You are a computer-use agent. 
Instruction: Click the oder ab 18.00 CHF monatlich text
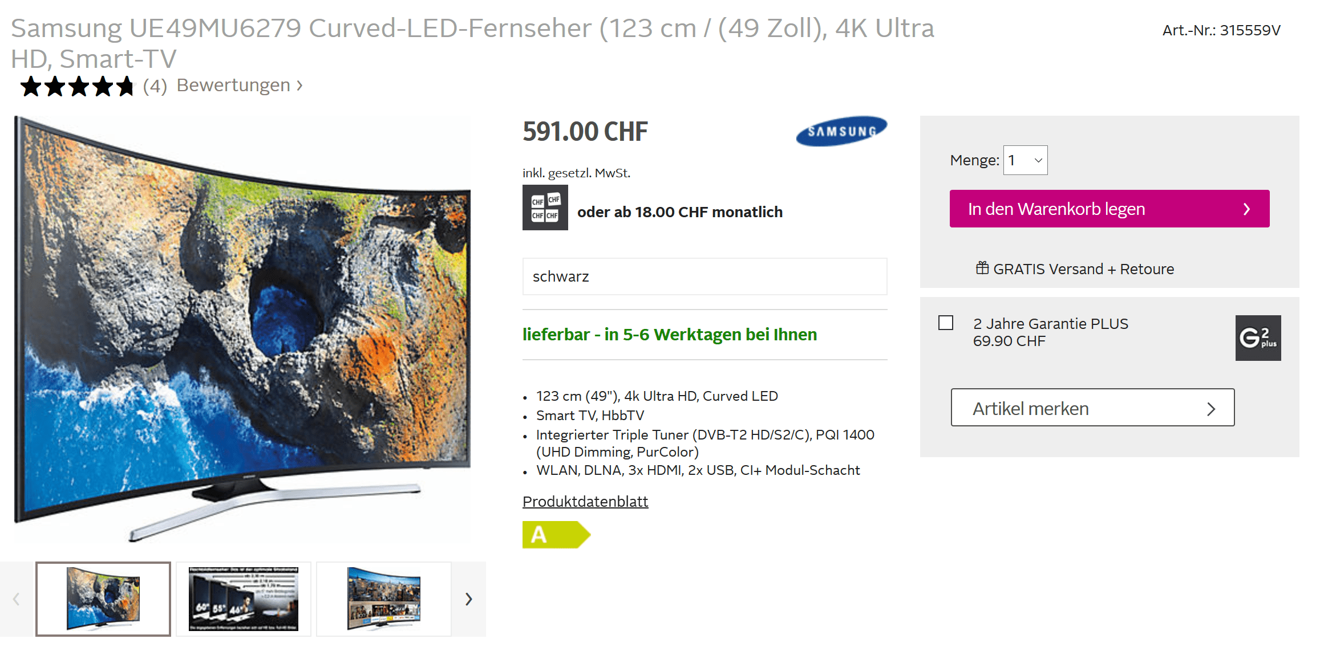click(680, 212)
